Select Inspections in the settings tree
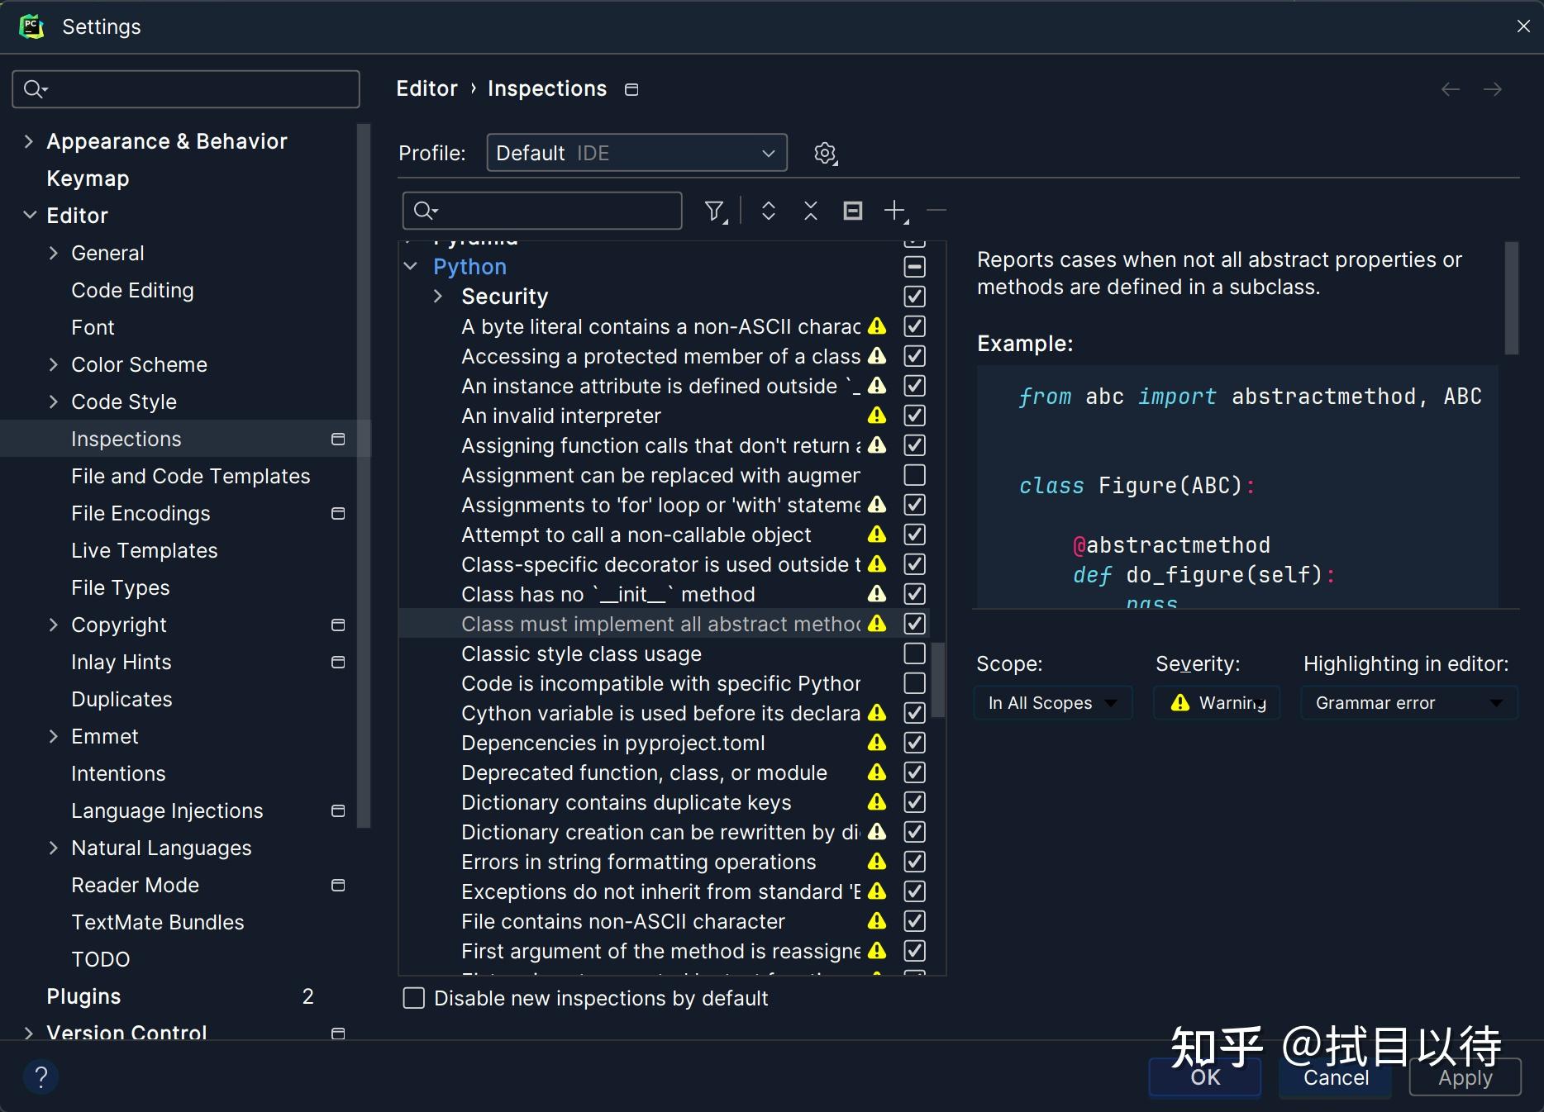The height and width of the screenshot is (1112, 1544). [x=125, y=439]
